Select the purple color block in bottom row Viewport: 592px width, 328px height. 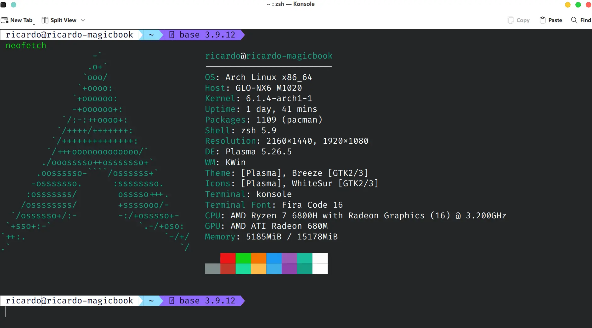pyautogui.click(x=289, y=269)
